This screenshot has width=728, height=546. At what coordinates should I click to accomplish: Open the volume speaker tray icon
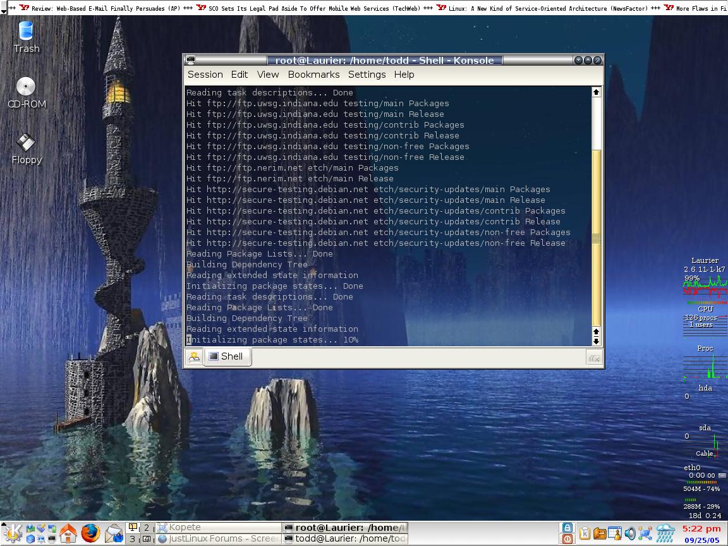[629, 533]
